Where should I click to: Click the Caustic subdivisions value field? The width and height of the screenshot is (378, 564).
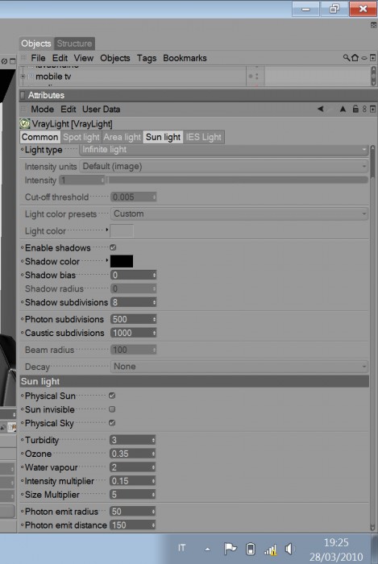133,333
